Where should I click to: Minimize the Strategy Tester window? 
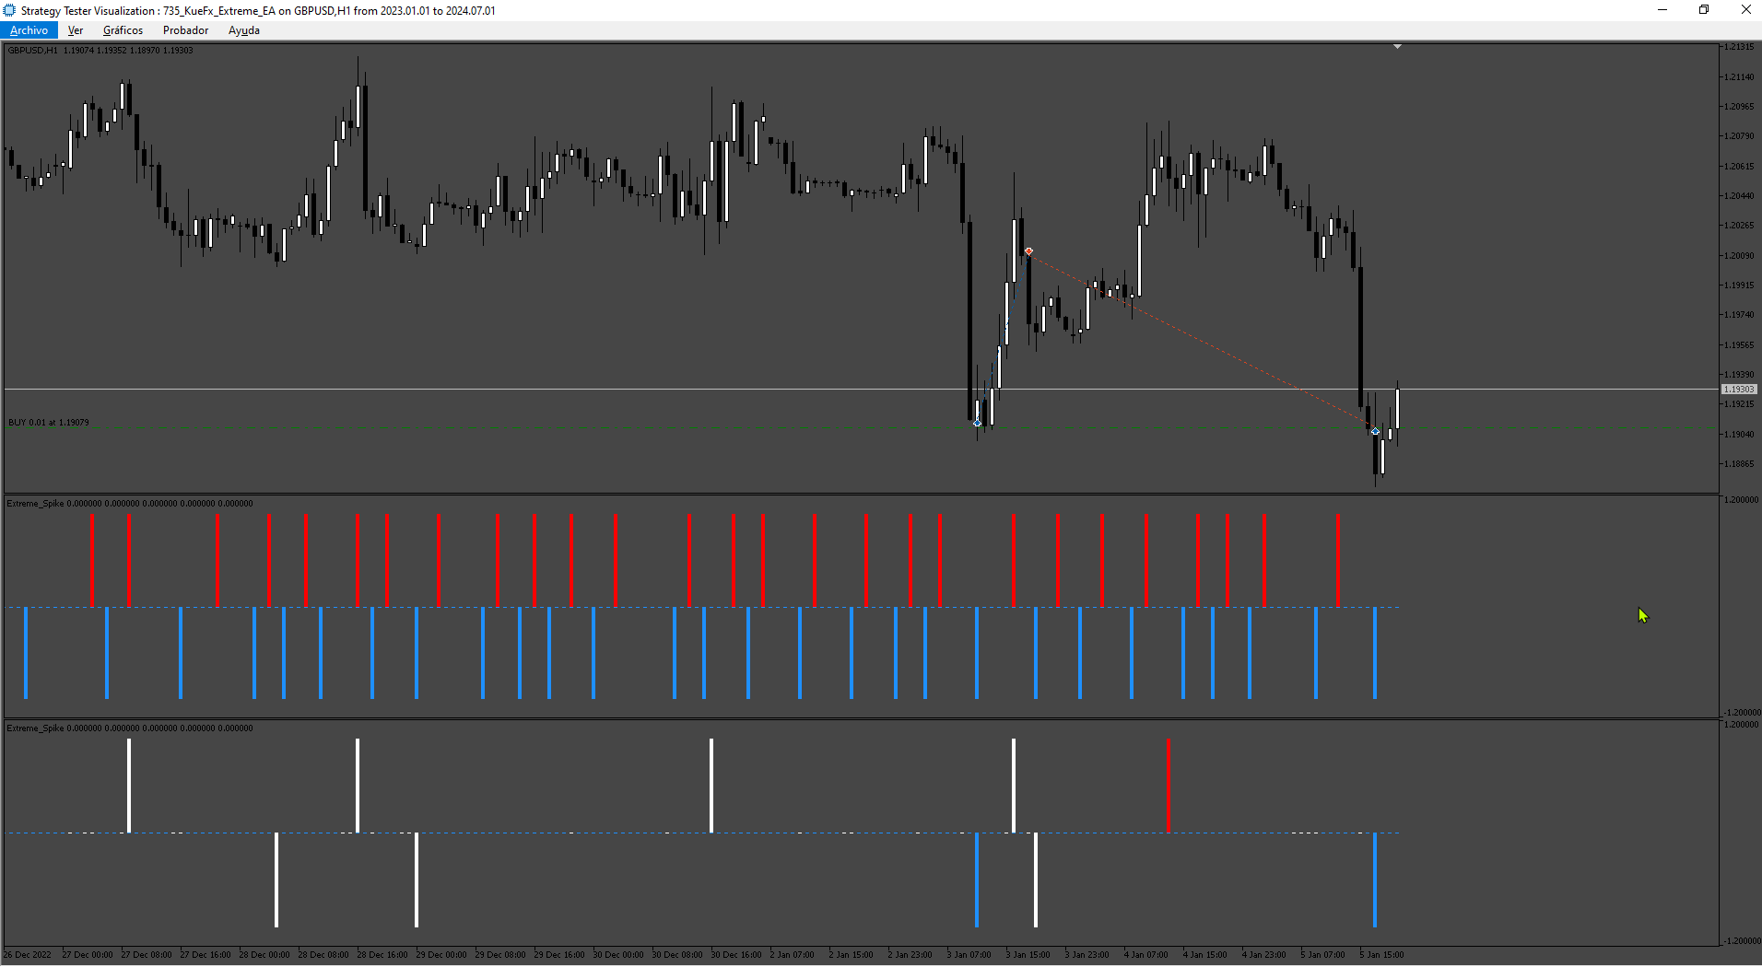point(1662,10)
